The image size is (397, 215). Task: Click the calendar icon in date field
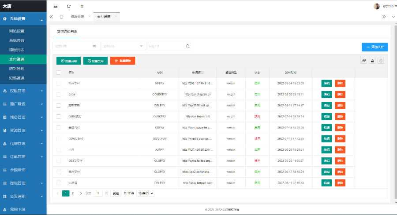pyautogui.click(x=94, y=46)
